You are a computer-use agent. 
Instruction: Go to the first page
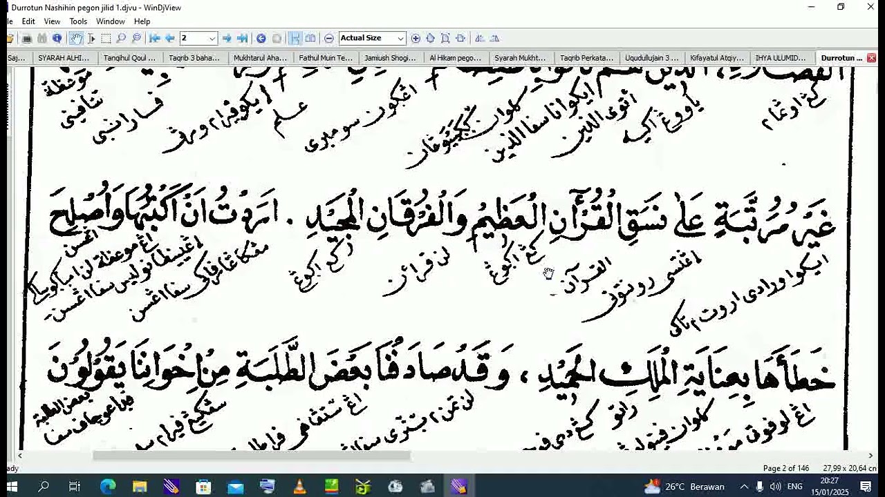click(155, 38)
